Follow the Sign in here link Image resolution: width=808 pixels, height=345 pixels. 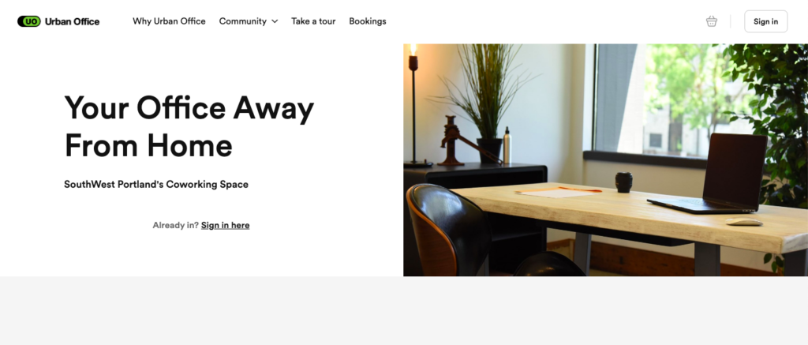click(x=225, y=225)
